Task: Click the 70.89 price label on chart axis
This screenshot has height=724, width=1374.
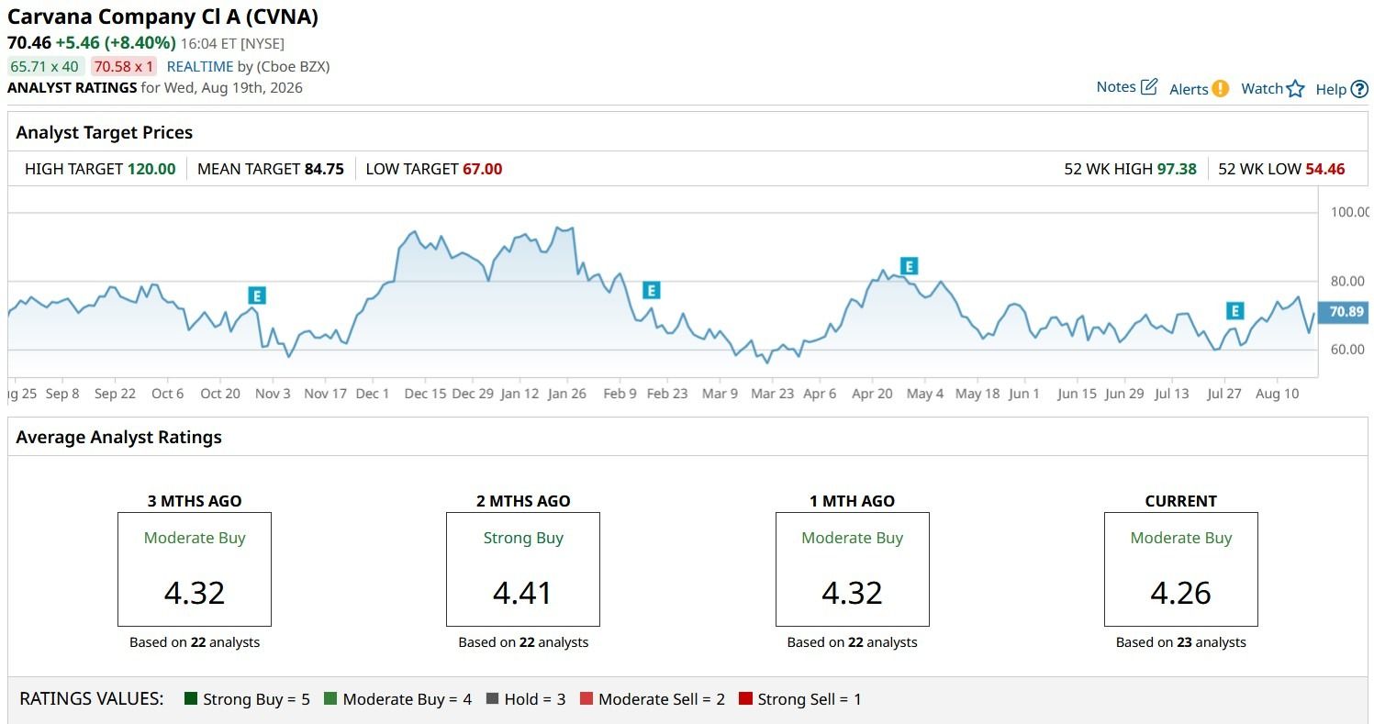Action: (x=1345, y=312)
